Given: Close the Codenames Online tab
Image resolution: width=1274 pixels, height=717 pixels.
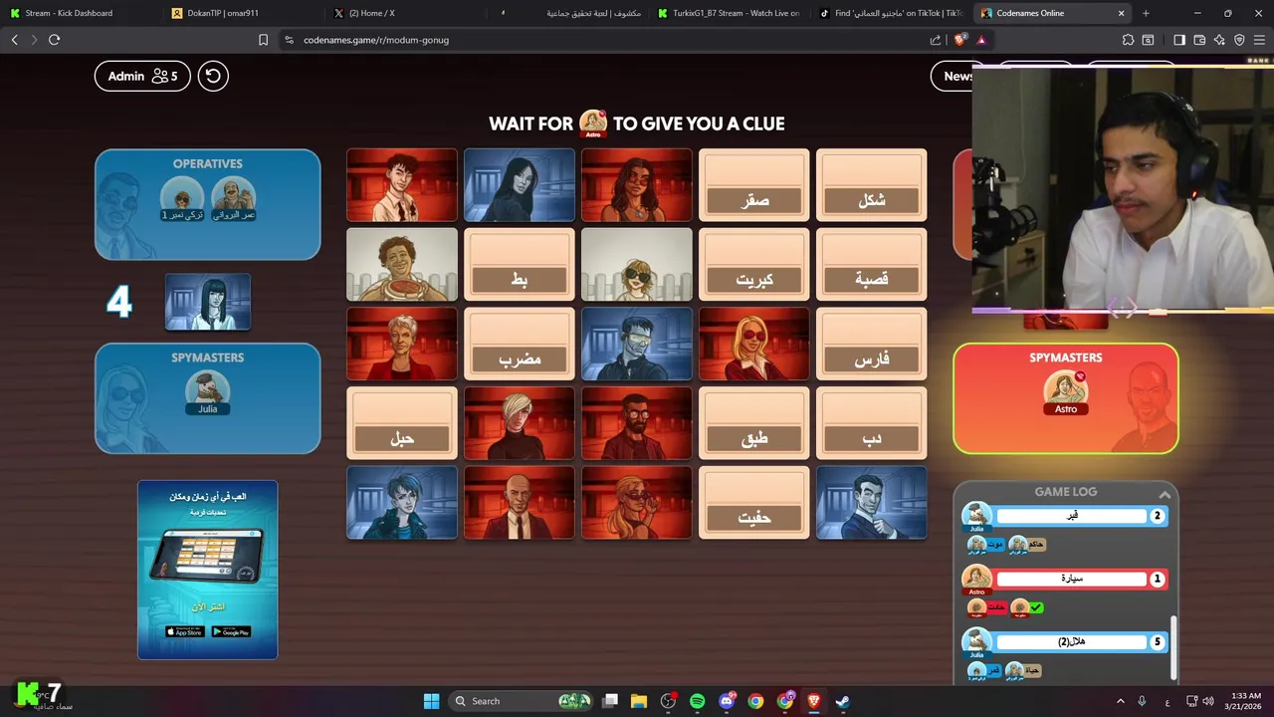Looking at the screenshot, I should (x=1121, y=13).
